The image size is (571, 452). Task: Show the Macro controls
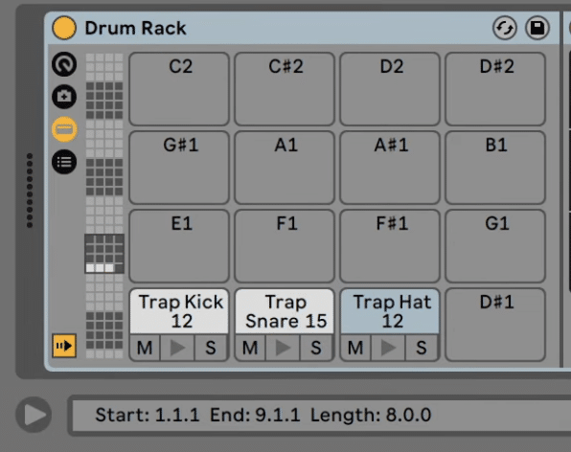tap(64, 64)
